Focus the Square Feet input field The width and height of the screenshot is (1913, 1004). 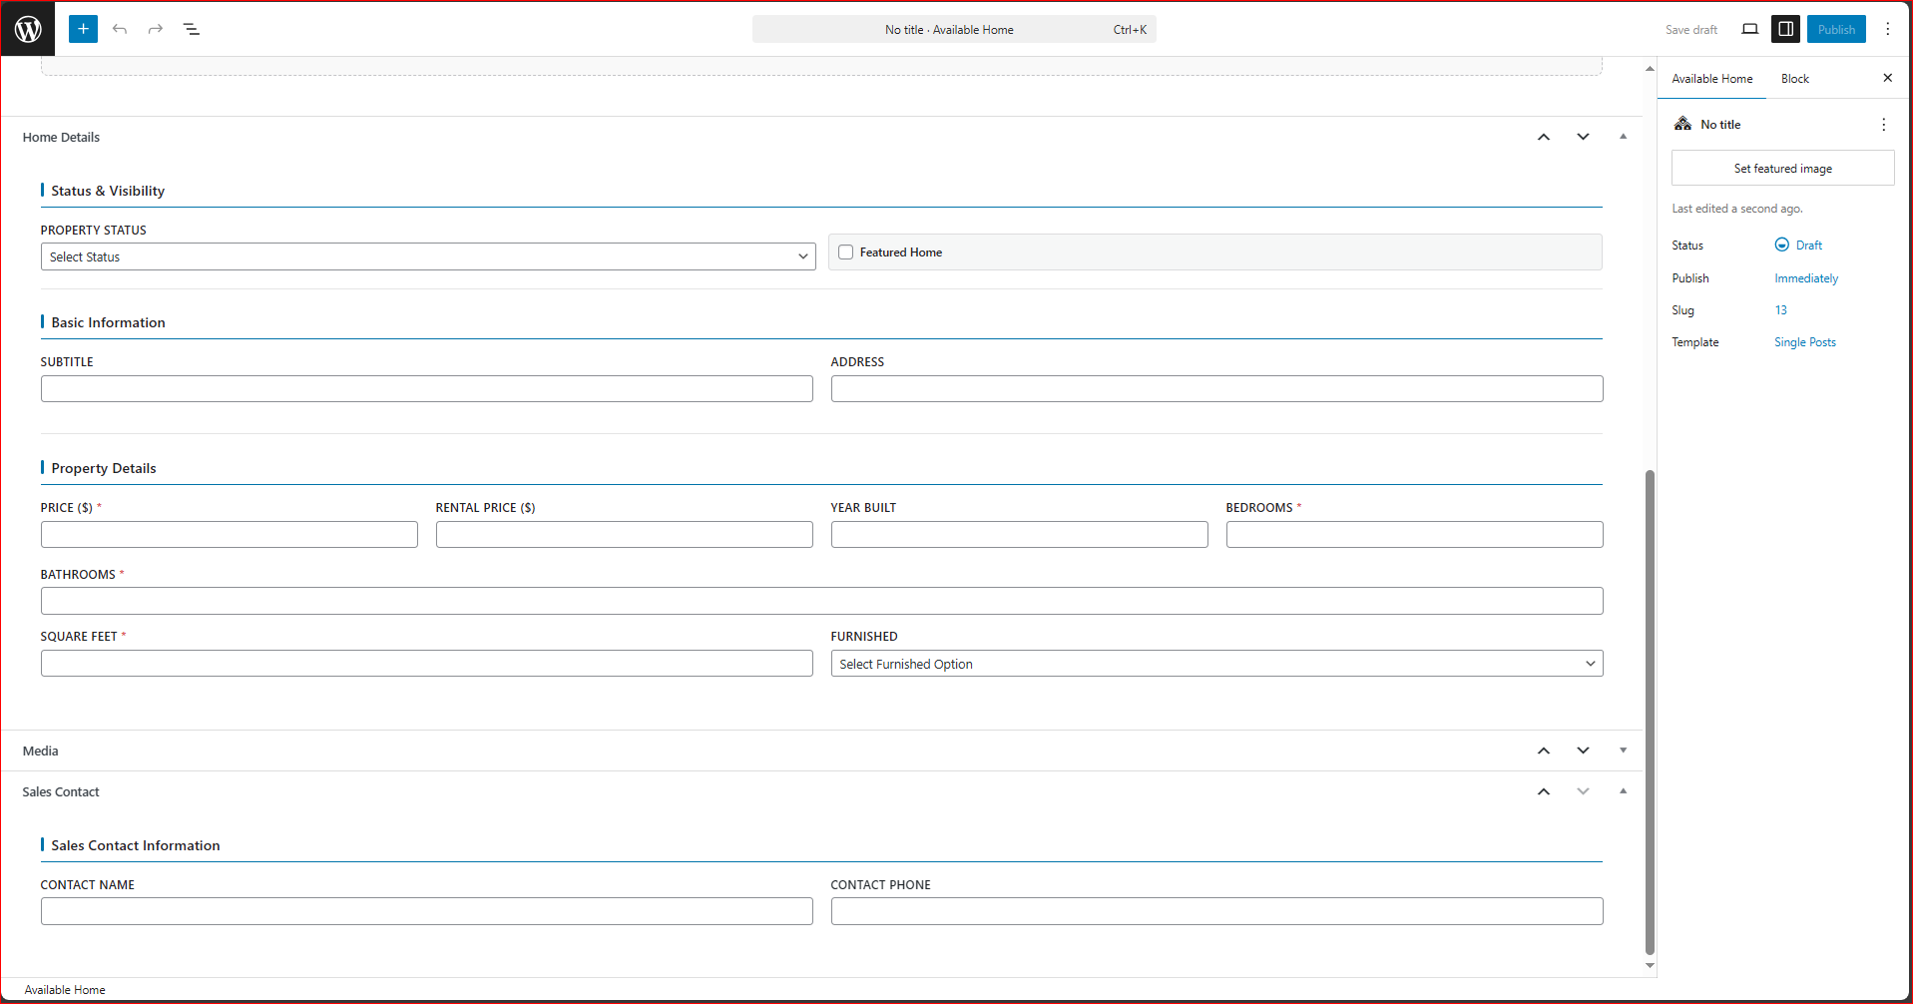coord(426,664)
